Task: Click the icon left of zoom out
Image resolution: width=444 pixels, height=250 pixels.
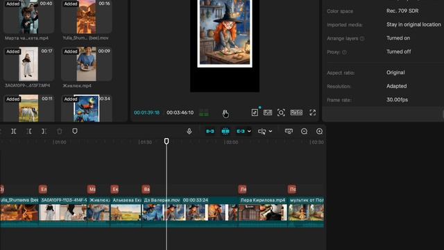Action: tap(289, 131)
